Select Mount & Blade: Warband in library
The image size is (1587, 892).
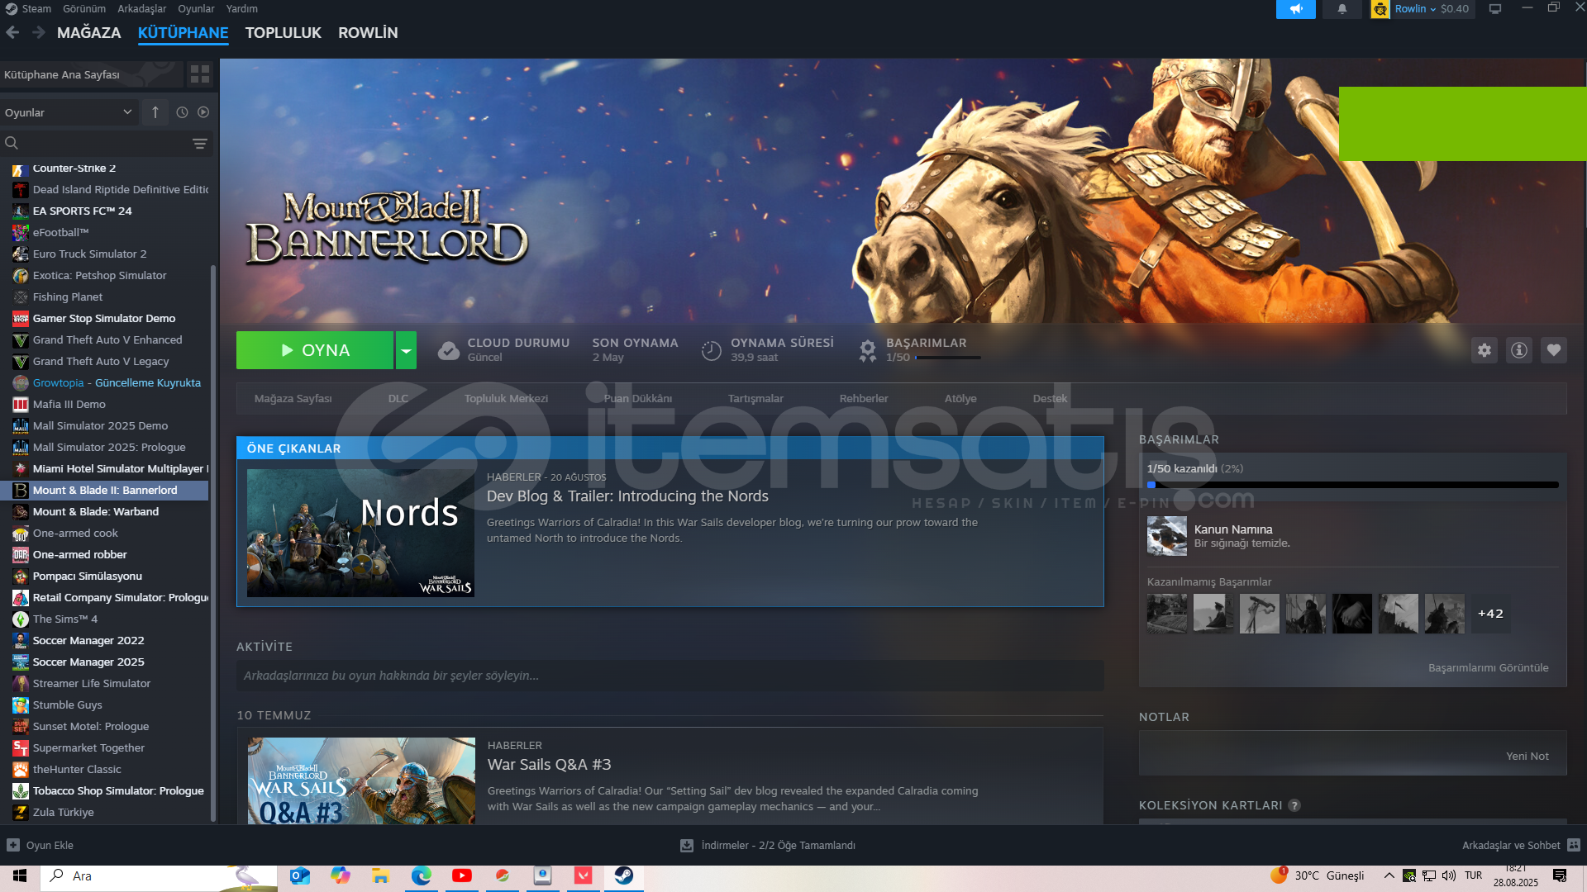(x=96, y=511)
